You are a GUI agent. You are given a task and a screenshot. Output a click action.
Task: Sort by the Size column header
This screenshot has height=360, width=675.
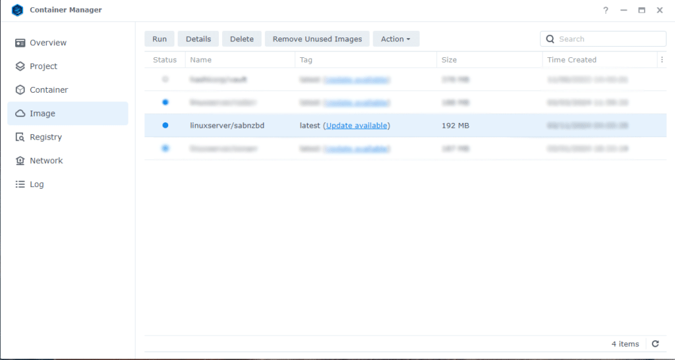[449, 60]
